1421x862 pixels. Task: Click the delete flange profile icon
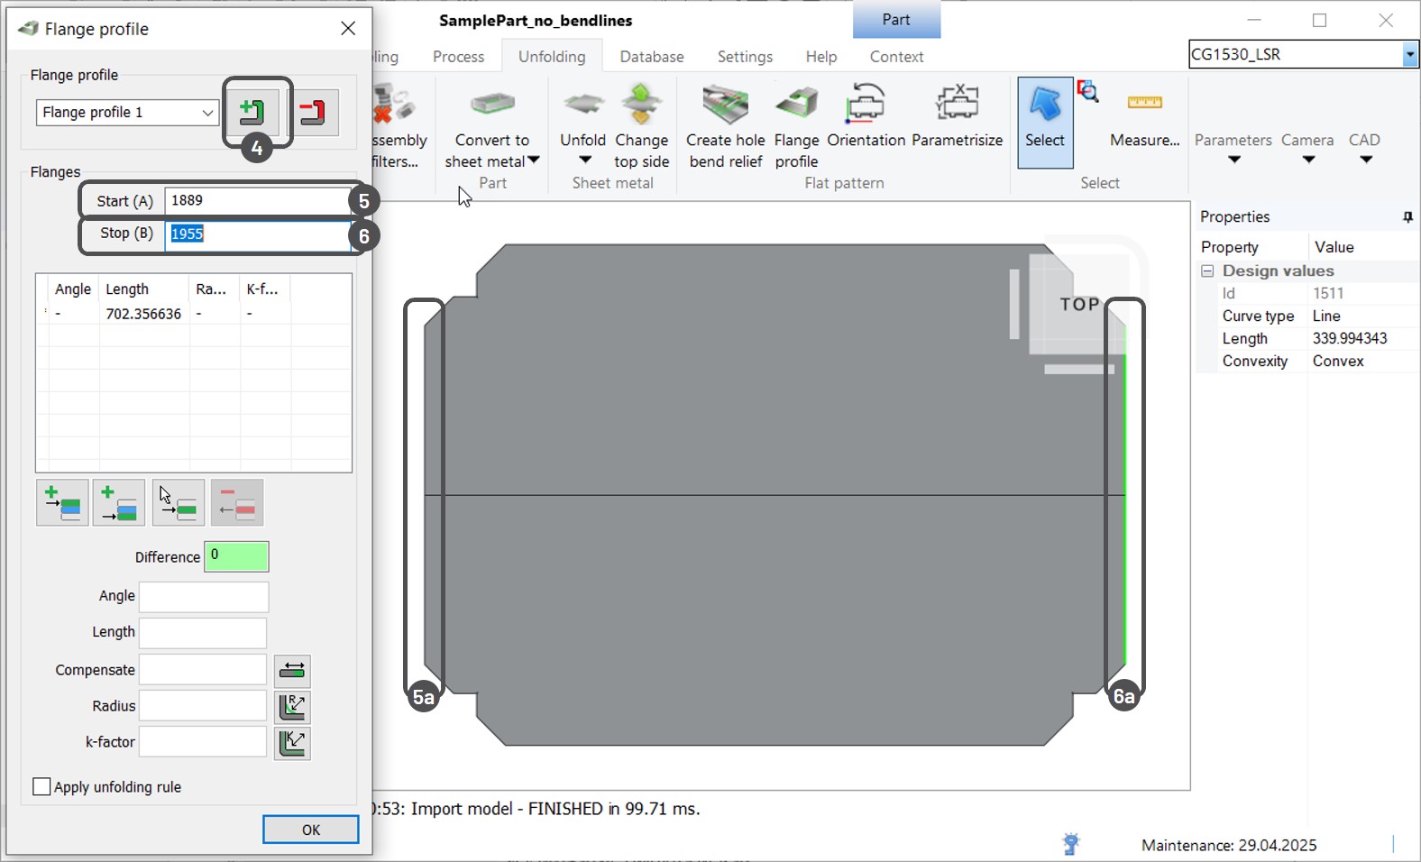313,113
